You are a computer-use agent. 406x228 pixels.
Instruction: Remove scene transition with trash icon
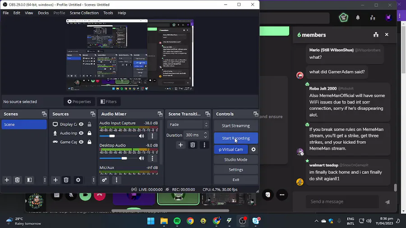coord(192,145)
